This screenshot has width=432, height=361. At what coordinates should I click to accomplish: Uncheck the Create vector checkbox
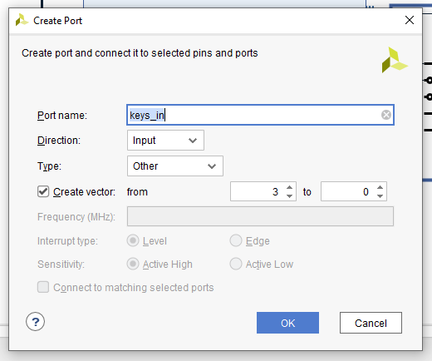(x=43, y=191)
